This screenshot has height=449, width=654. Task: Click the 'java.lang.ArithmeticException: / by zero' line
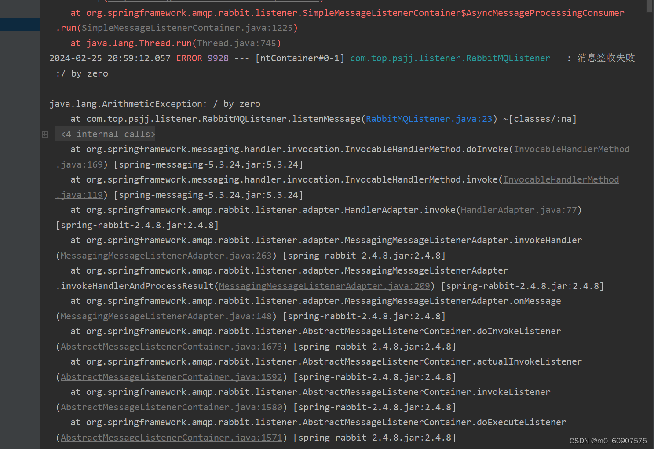coord(155,104)
